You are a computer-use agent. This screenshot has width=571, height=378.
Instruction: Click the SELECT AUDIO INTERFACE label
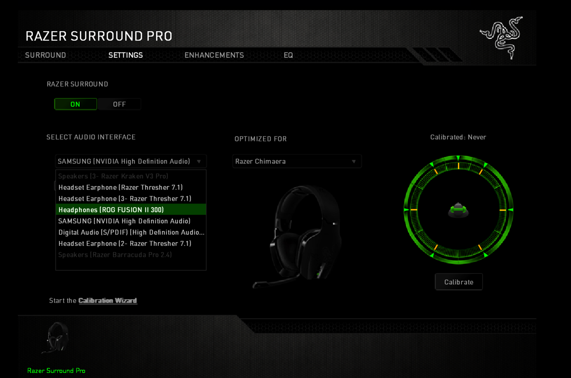[x=91, y=137]
